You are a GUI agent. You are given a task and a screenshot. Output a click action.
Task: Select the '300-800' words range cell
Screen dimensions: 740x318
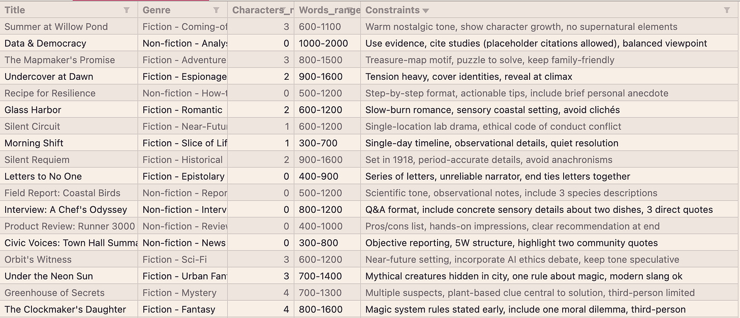[x=328, y=243]
